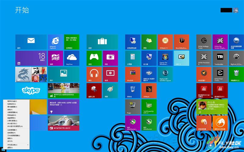Launch EVGA On-Screen Display tile
The image size is (244, 152).
(x=220, y=42)
